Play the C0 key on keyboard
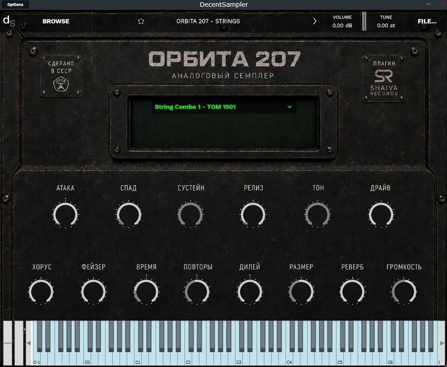Viewport: 447px width, 367px height. tap(87, 358)
